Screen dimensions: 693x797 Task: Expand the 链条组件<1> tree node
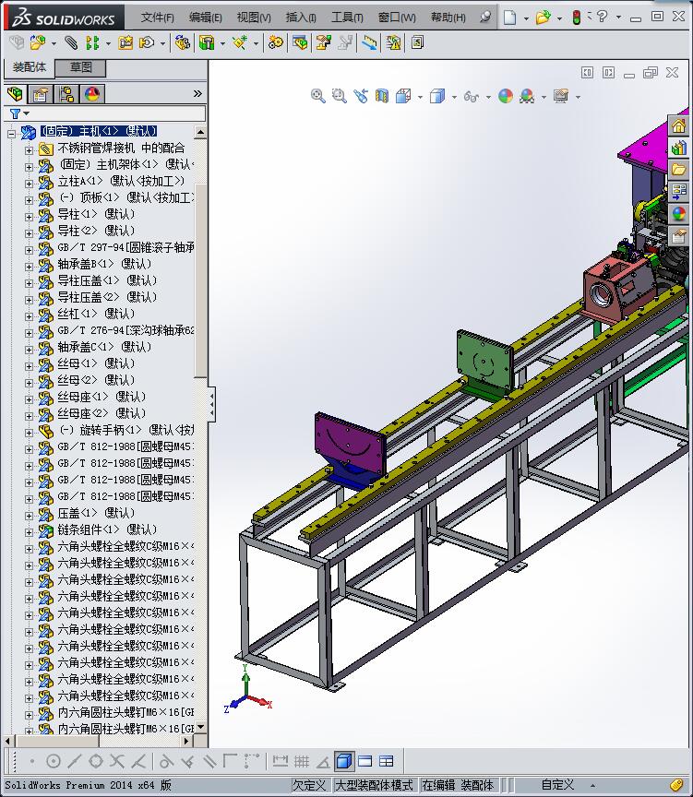tap(29, 532)
